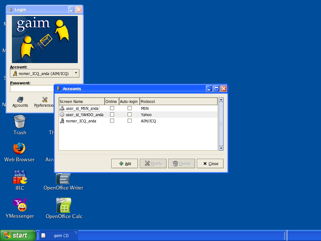Click scroll up arrow in Accounts list

221,100
